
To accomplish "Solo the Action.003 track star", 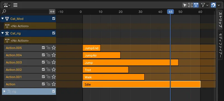I will click(54, 62).
